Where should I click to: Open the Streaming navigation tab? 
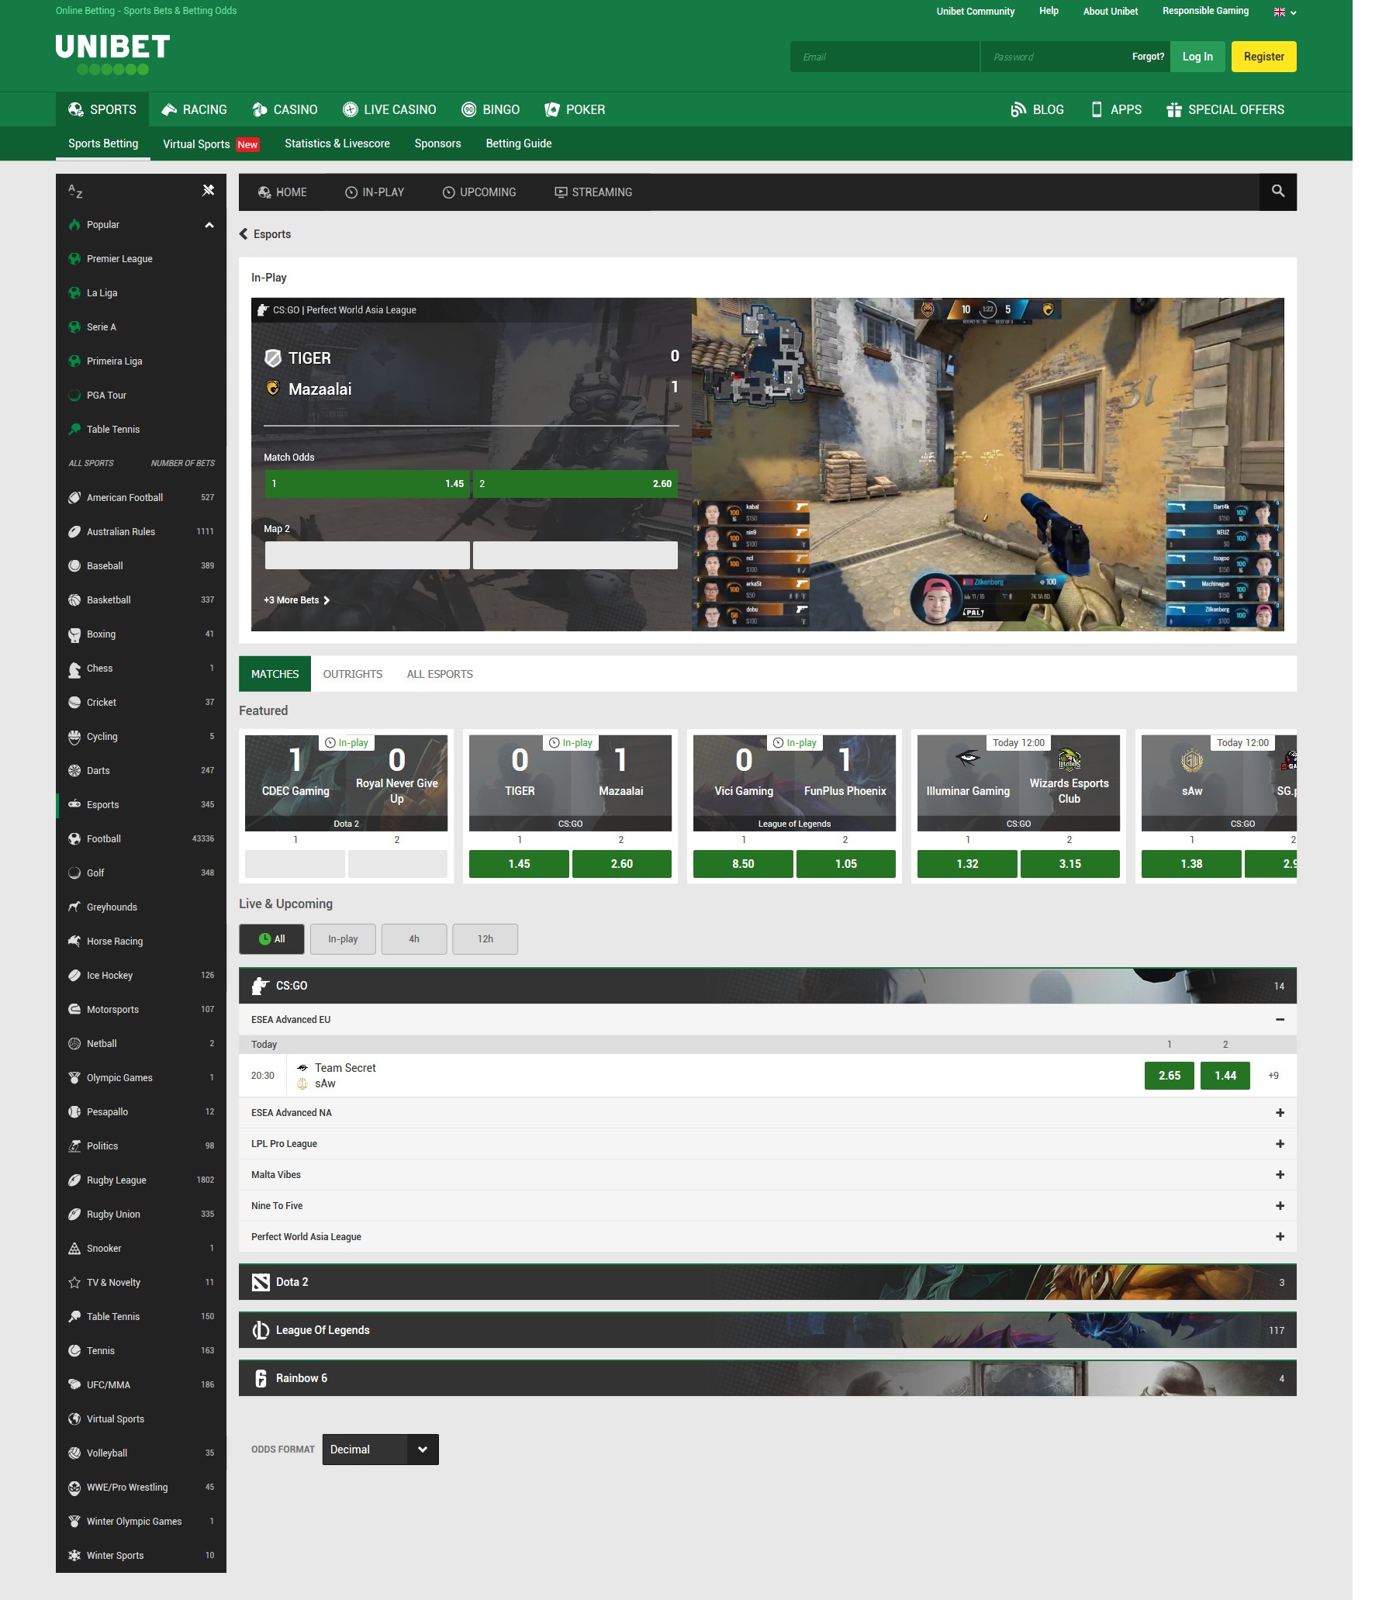coord(593,192)
